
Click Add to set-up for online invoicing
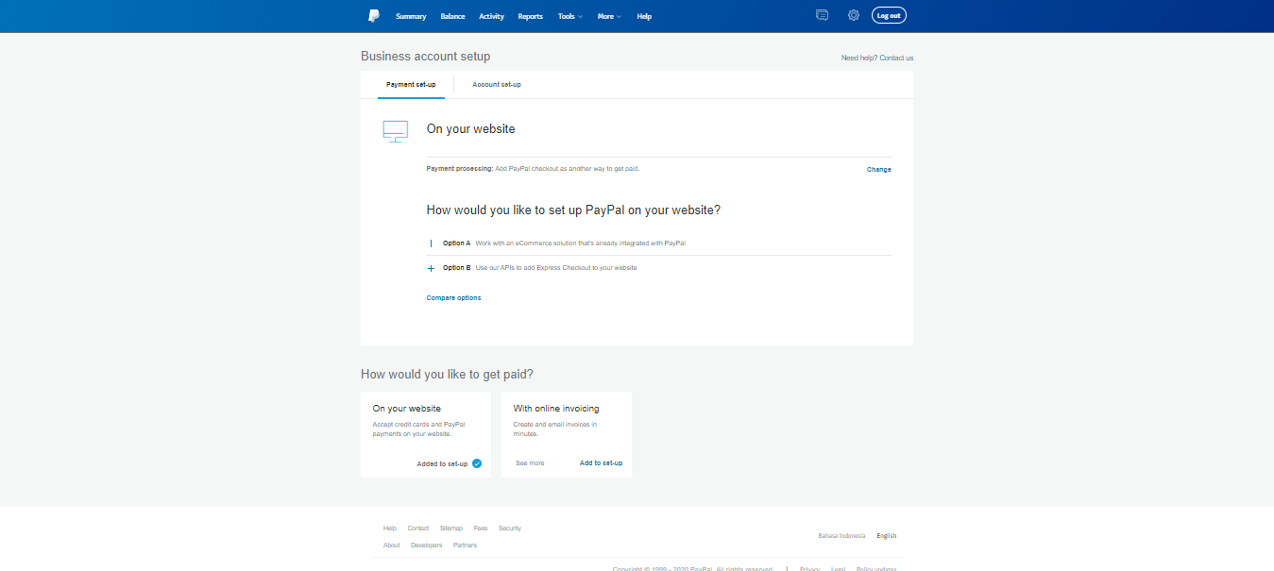pyautogui.click(x=601, y=463)
